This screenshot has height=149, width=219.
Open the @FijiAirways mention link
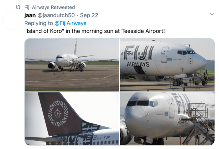[x=70, y=23]
